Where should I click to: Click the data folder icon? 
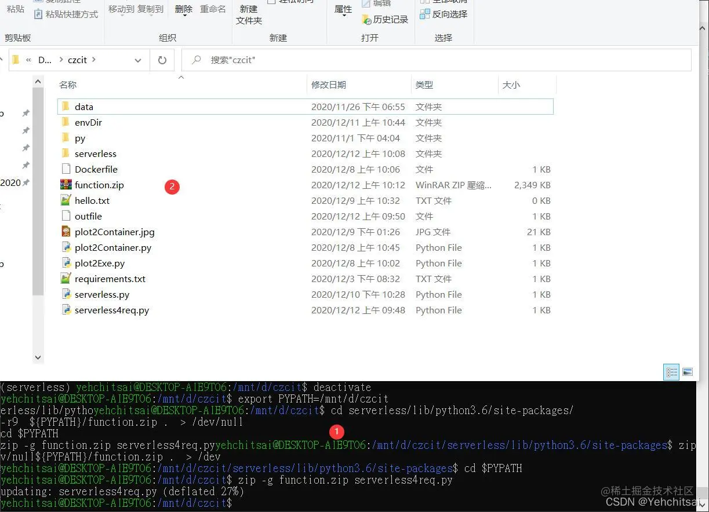(x=66, y=107)
